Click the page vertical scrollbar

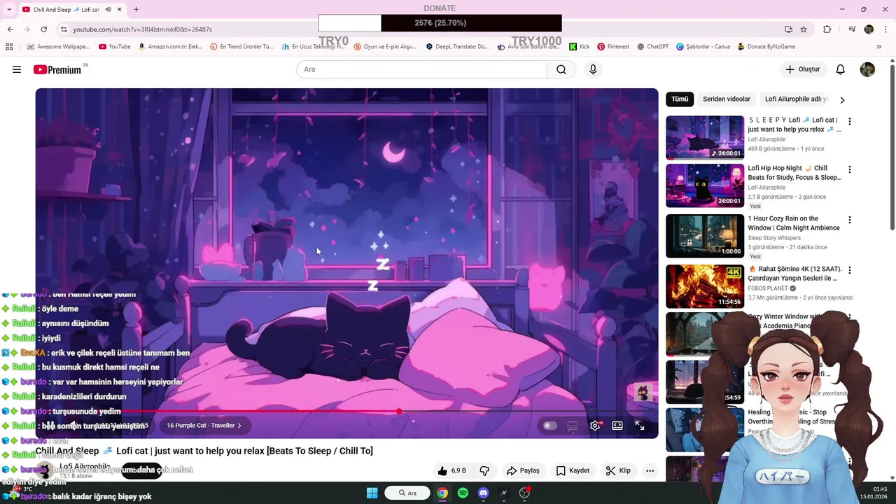click(892, 147)
